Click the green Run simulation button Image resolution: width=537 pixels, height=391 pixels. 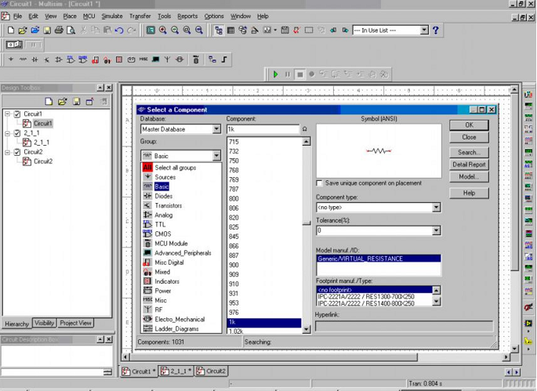point(275,74)
